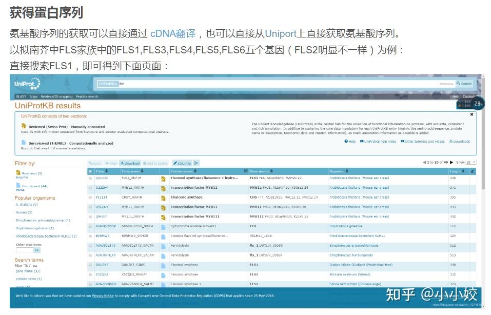This screenshot has width=491, height=315.
Task: Check the box for entry D0UZK7
Action: (x=90, y=265)
